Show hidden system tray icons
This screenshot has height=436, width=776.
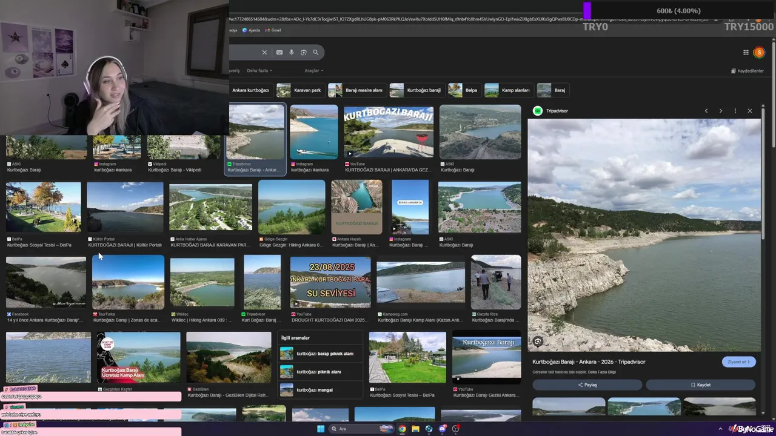tap(721, 429)
